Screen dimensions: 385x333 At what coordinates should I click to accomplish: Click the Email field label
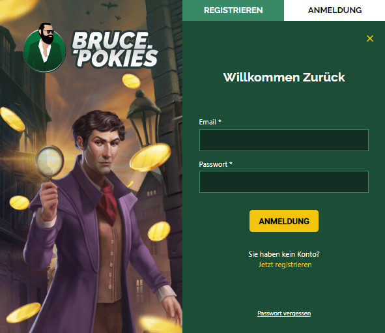click(210, 122)
